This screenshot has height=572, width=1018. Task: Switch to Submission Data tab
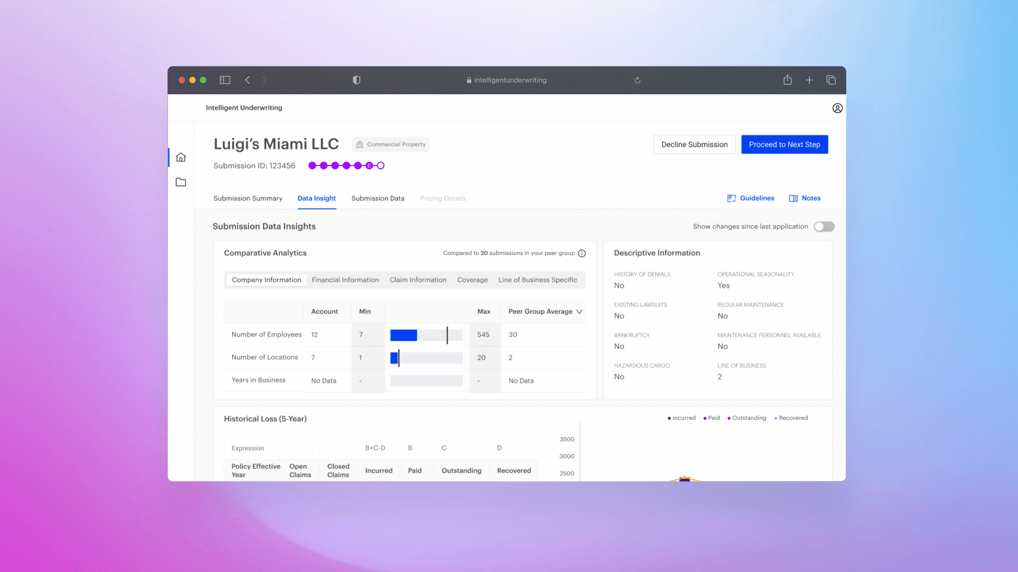click(x=378, y=198)
